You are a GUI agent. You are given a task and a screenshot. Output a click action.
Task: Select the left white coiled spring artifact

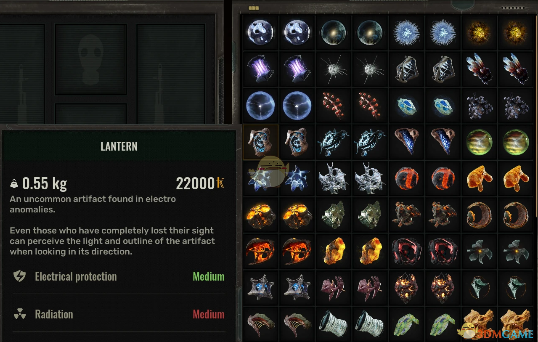[x=333, y=324]
